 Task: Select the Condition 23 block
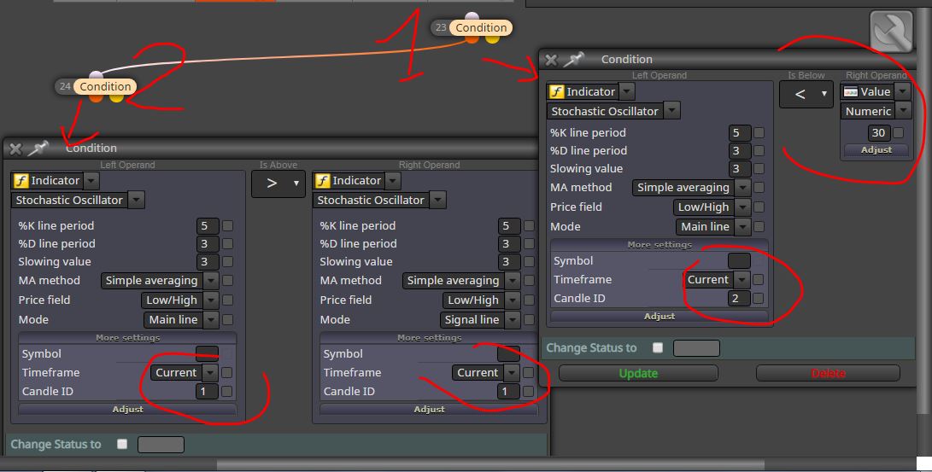(481, 27)
